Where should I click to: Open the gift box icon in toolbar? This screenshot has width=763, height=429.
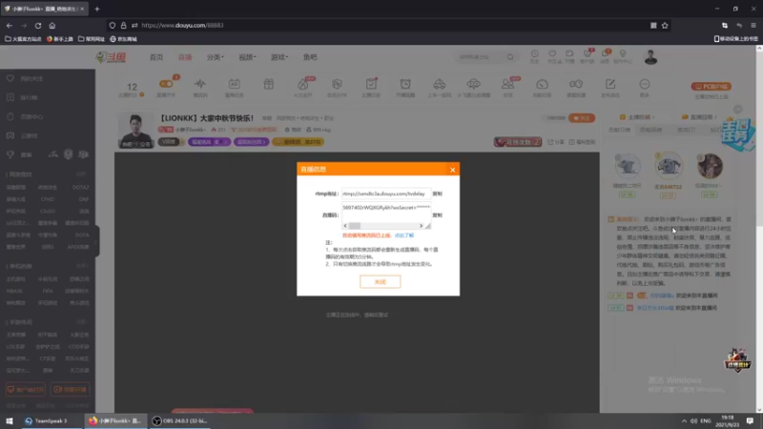pos(269,84)
